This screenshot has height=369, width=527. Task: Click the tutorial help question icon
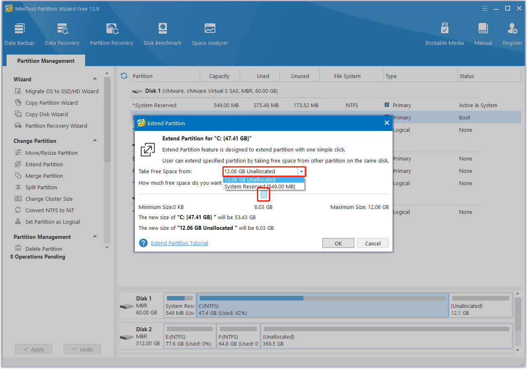click(x=143, y=243)
